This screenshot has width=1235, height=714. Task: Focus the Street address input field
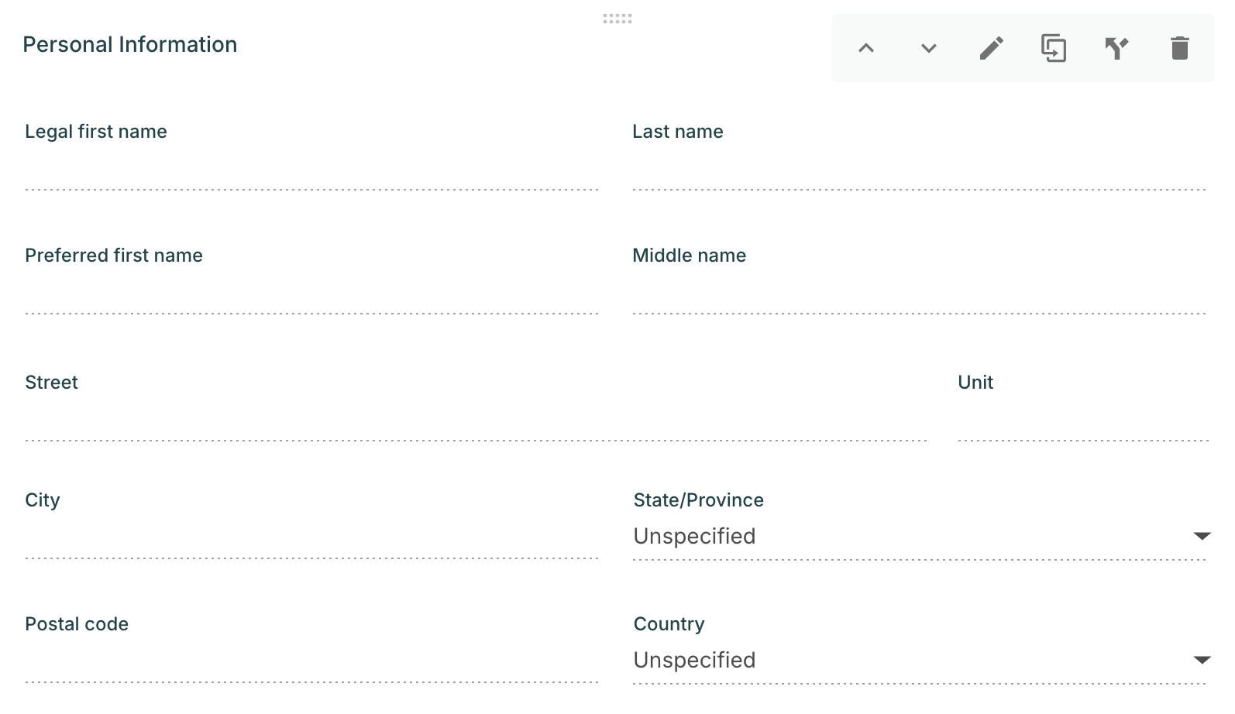[476, 424]
